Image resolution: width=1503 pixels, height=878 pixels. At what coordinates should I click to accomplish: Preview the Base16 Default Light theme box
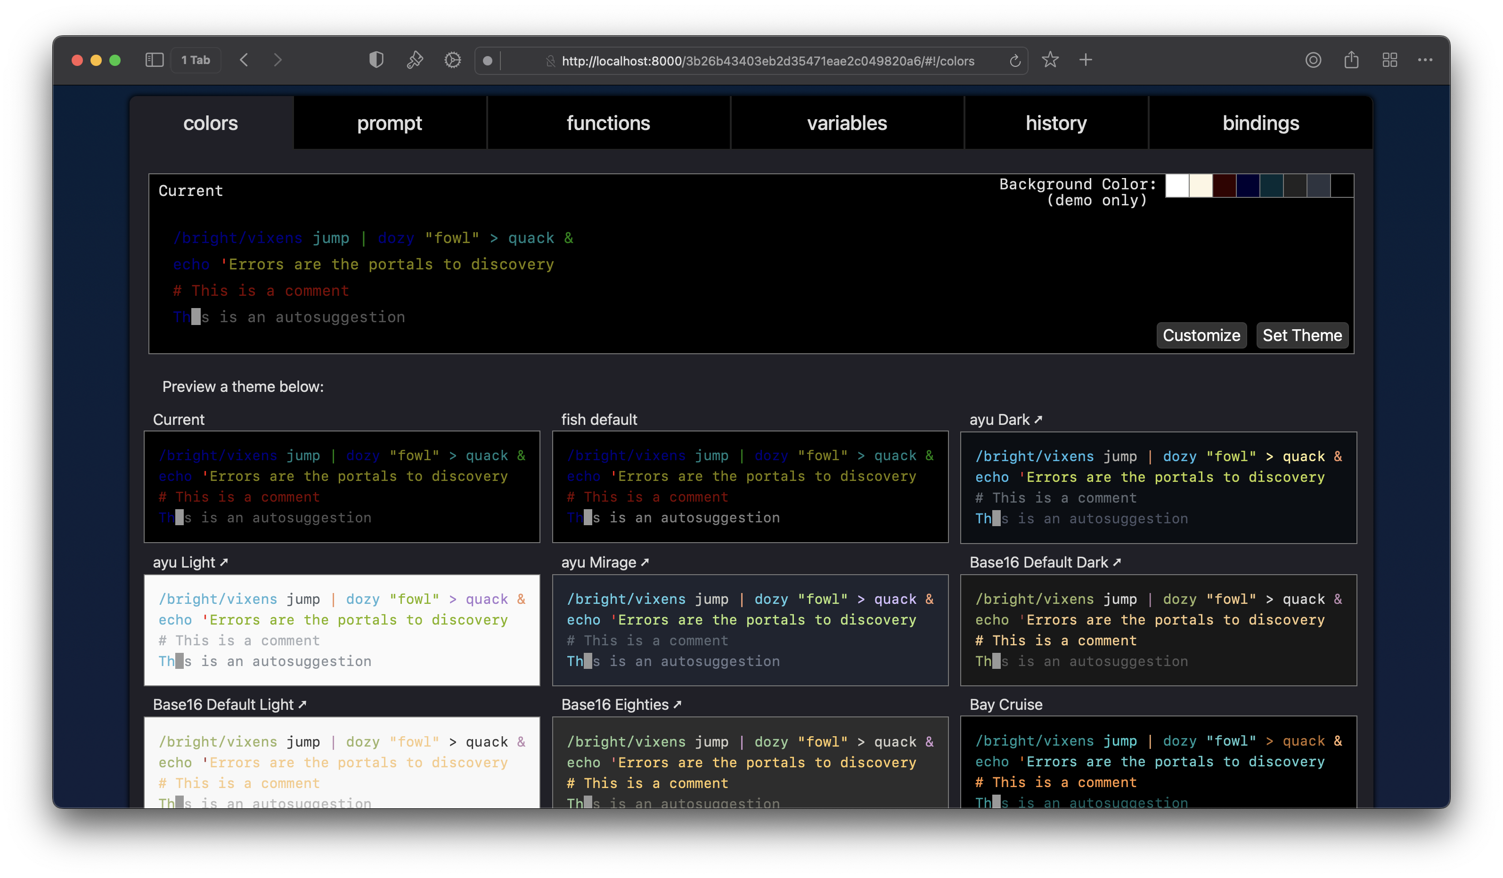(x=342, y=763)
